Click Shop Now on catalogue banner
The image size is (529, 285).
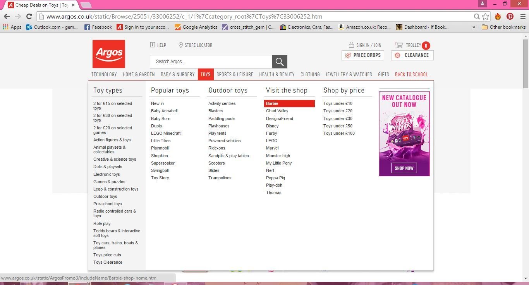404,168
